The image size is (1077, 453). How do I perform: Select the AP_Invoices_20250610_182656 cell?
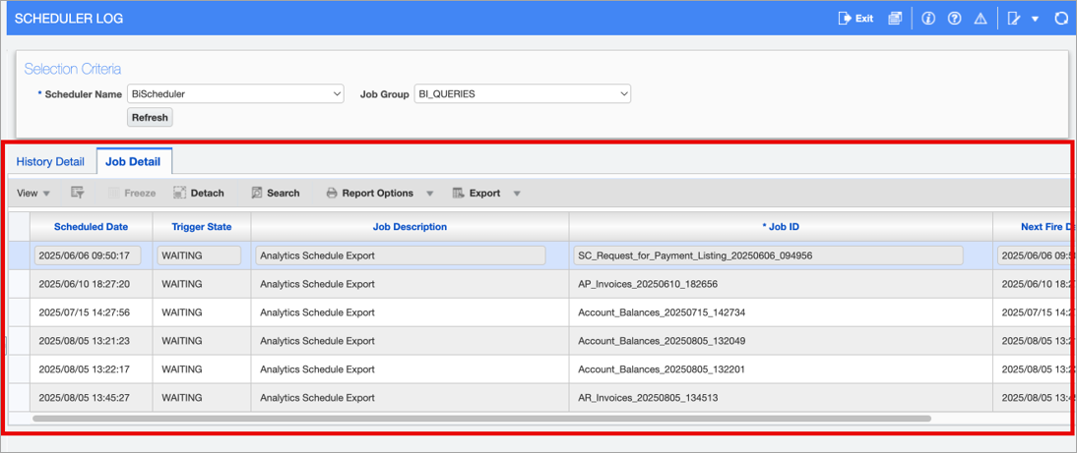pos(781,284)
